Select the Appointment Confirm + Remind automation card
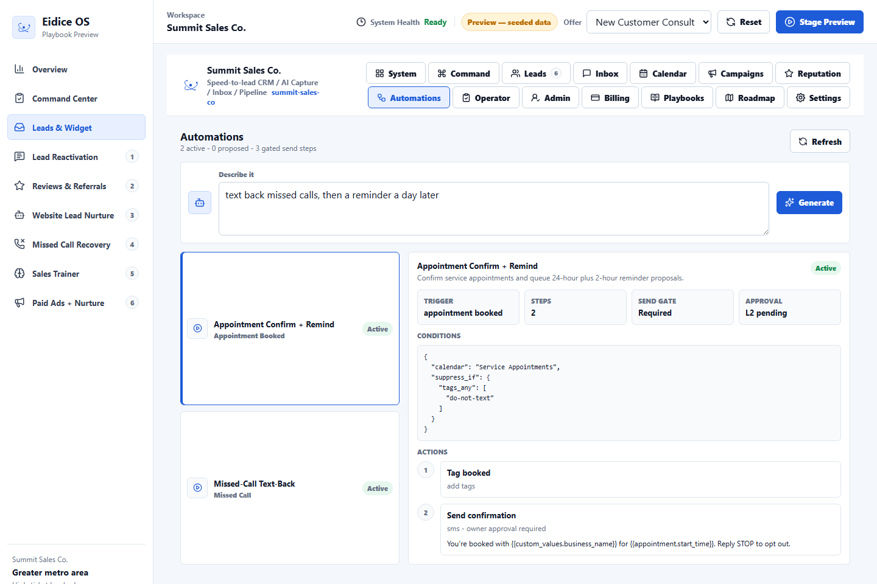This screenshot has height=584, width=877. click(290, 328)
